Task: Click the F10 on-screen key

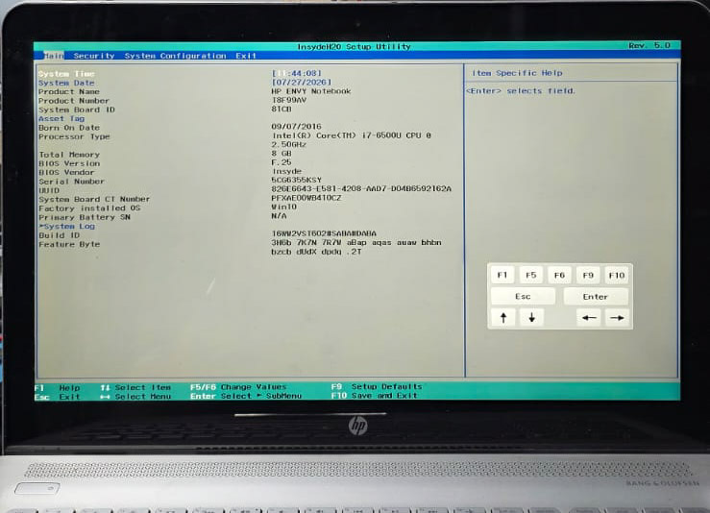Action: tap(616, 275)
